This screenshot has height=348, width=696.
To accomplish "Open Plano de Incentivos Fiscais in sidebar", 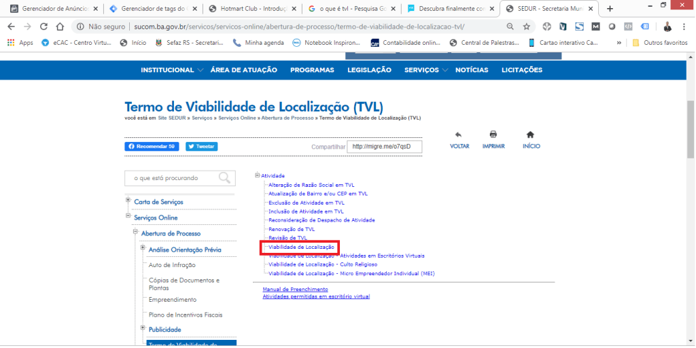I will [x=186, y=315].
